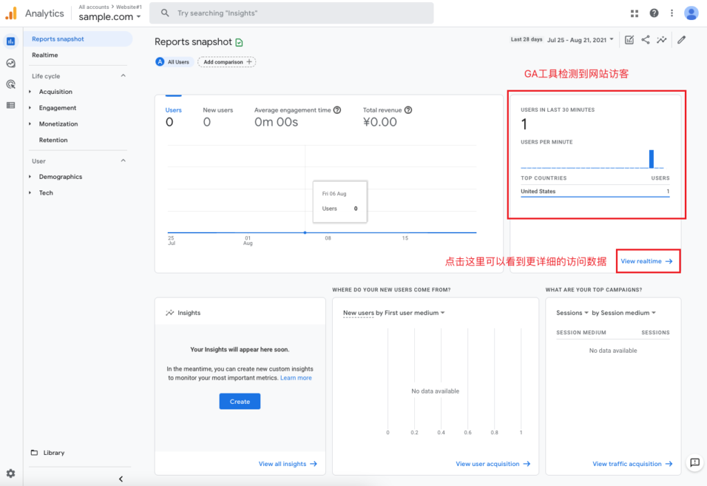Click the Average engagement time help icon
Image resolution: width=707 pixels, height=486 pixels.
coord(337,110)
